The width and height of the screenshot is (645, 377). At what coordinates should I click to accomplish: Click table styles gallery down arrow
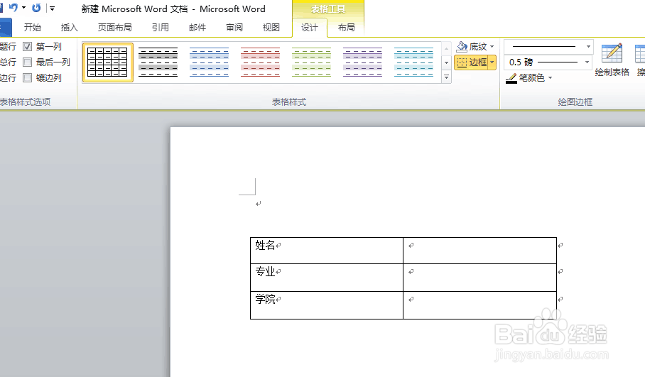pos(446,62)
